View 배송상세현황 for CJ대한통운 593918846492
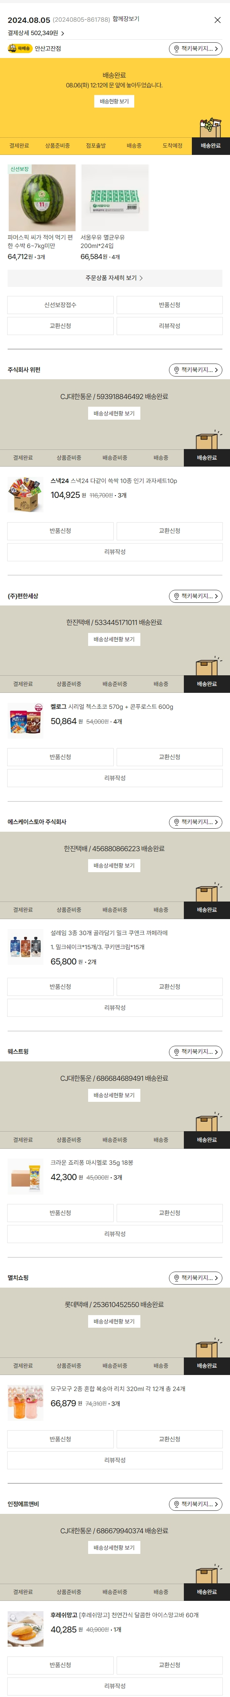 click(114, 414)
